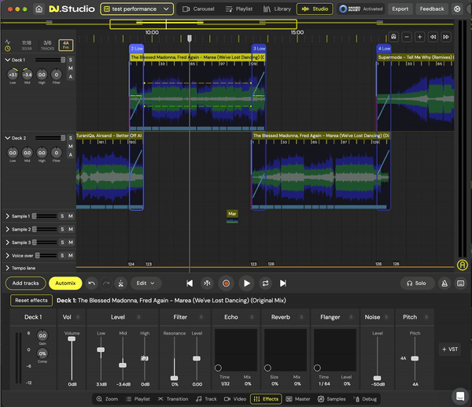Click the undo arrow icon
472x407 pixels.
[91, 283]
